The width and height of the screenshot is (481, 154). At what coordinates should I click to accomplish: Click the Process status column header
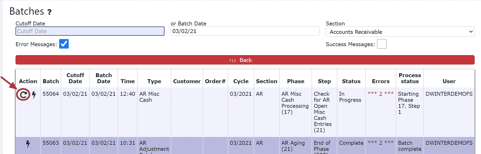tap(410, 78)
